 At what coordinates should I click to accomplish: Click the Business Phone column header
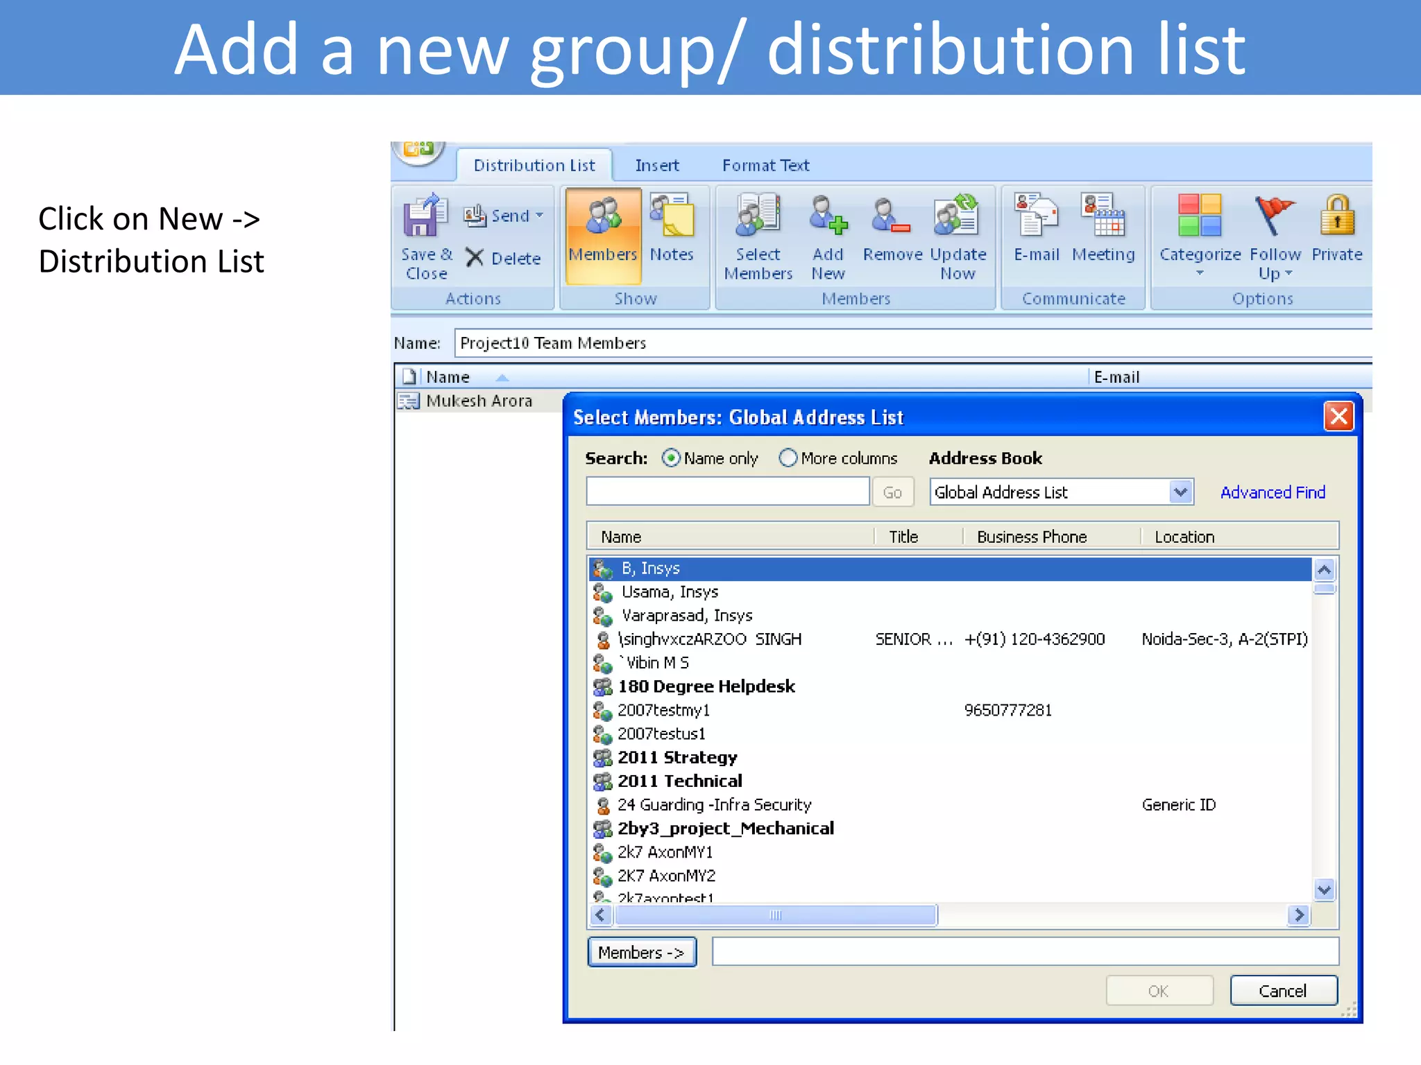coord(1052,537)
